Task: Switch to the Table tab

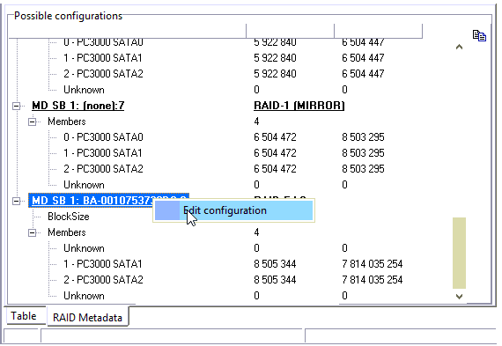Action: tap(24, 316)
